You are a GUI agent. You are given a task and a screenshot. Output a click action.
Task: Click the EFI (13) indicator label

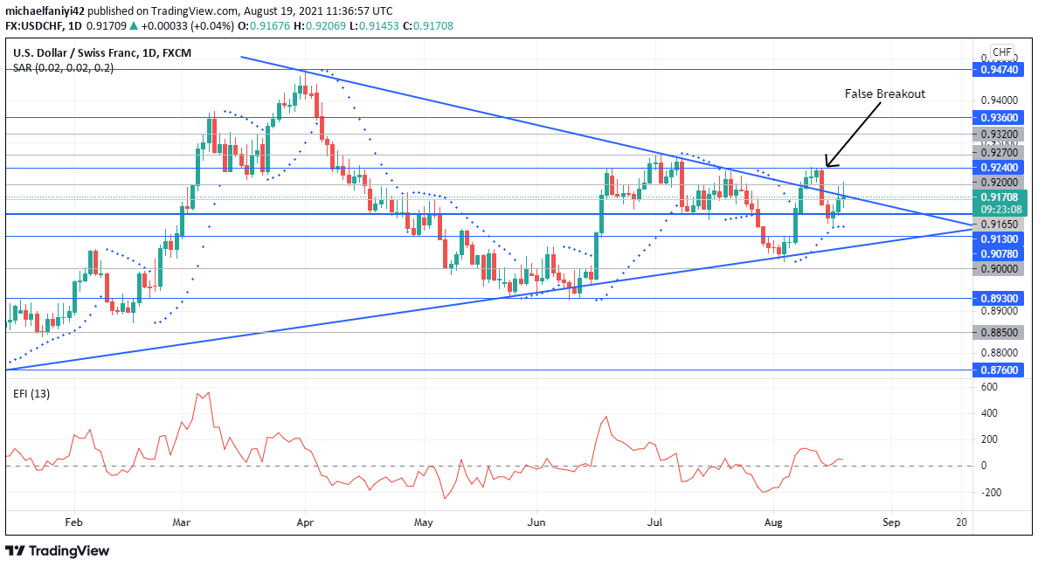(31, 394)
